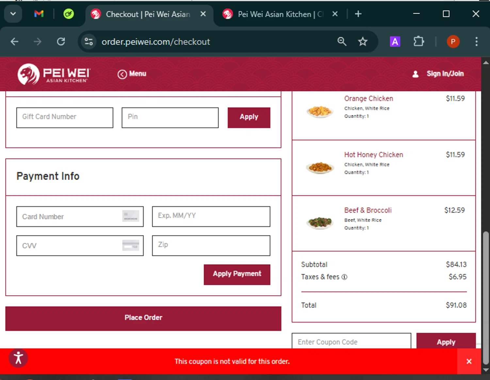
Task: Open the zoom magnifier in address bar
Action: tap(342, 41)
